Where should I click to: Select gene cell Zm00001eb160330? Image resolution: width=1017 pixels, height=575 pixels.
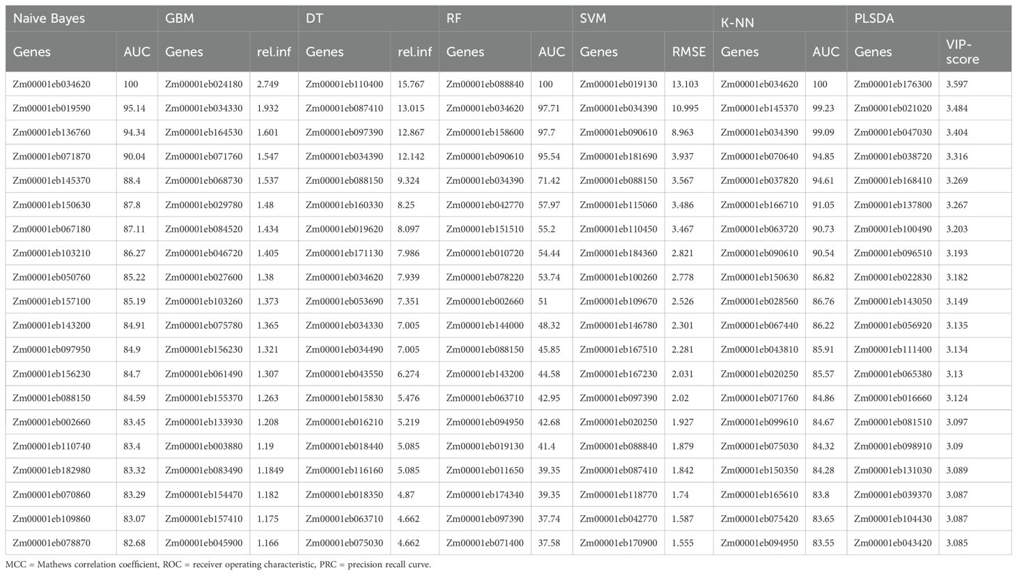click(x=344, y=205)
